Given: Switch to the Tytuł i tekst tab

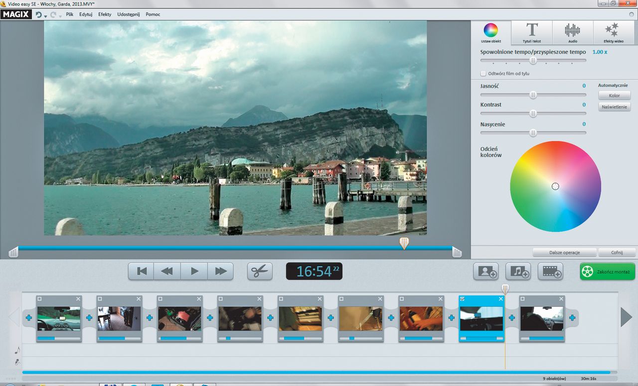Looking at the screenshot, I should pyautogui.click(x=532, y=33).
